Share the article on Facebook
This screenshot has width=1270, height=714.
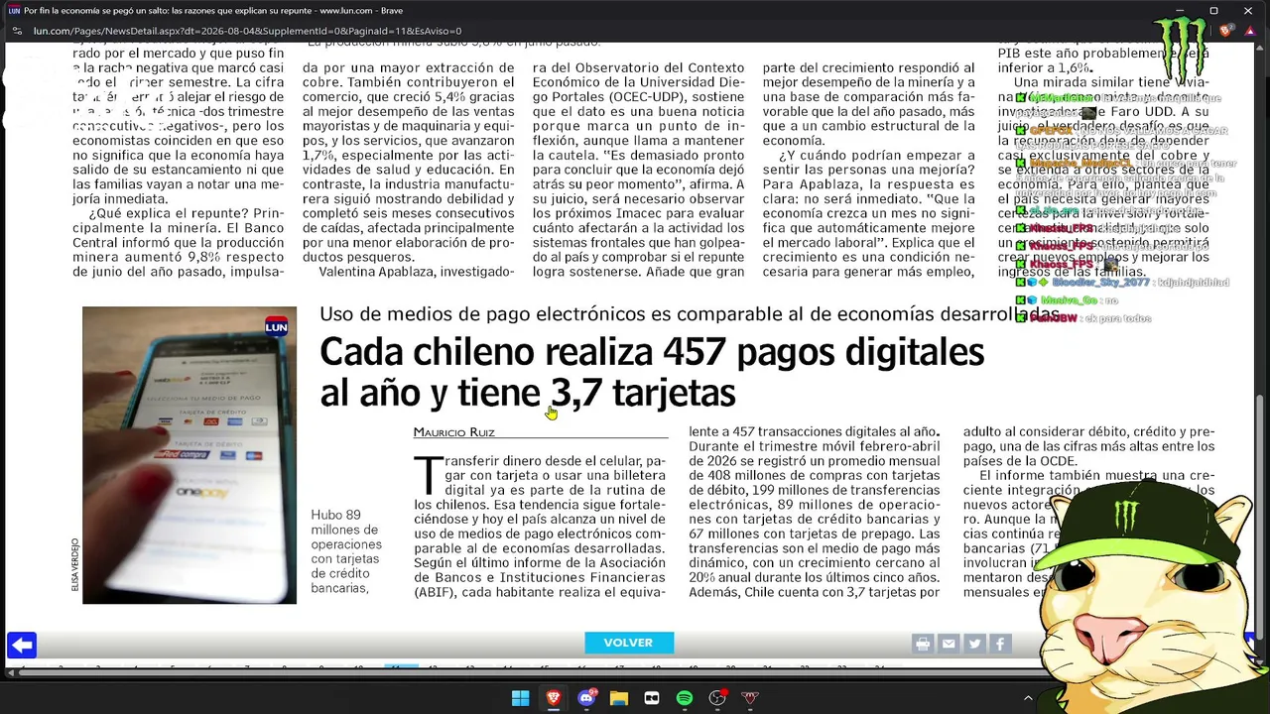coord(1000,644)
